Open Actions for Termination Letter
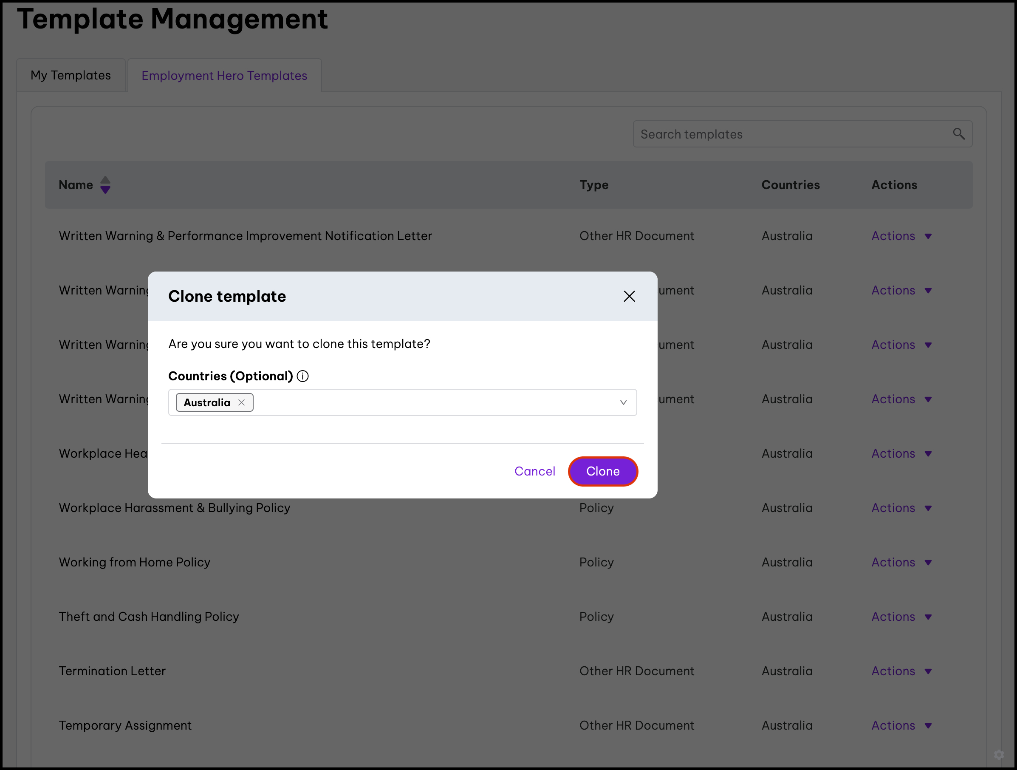The height and width of the screenshot is (770, 1017). pos(901,671)
